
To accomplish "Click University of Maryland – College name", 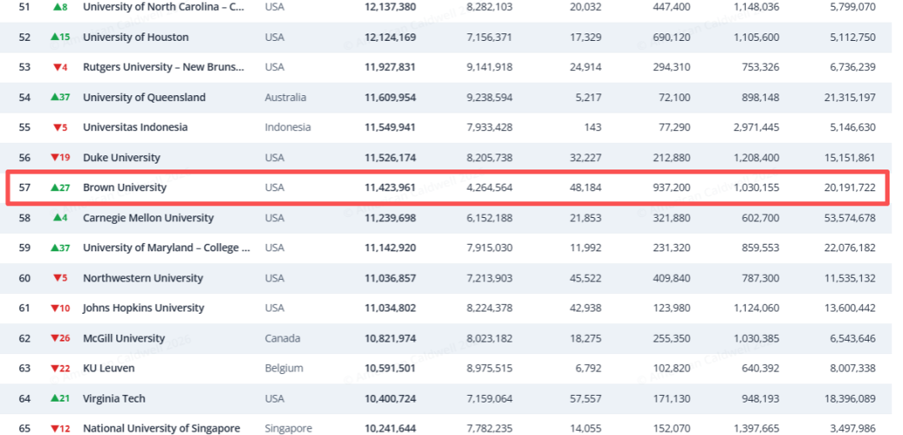I will click(166, 248).
